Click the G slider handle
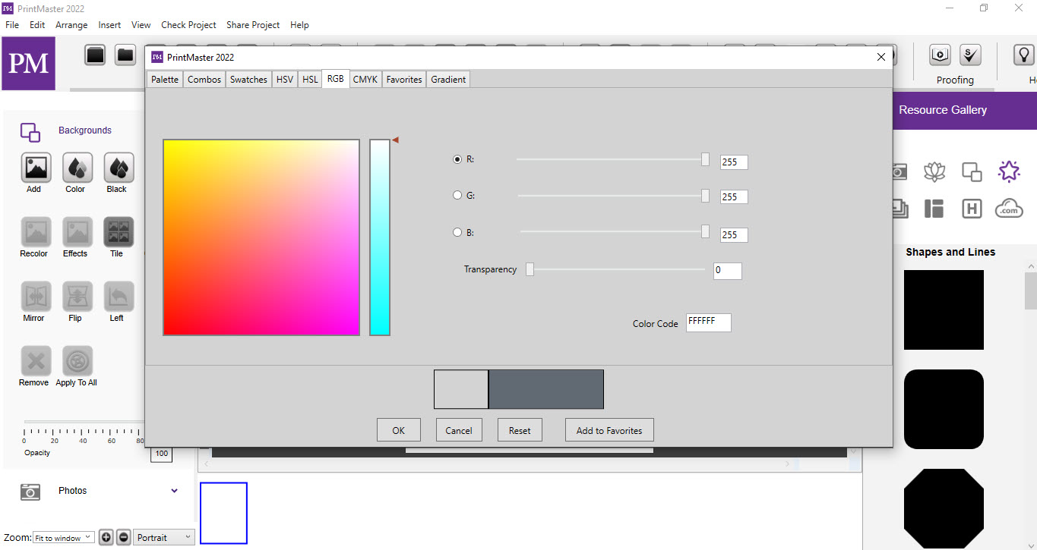 (x=705, y=196)
